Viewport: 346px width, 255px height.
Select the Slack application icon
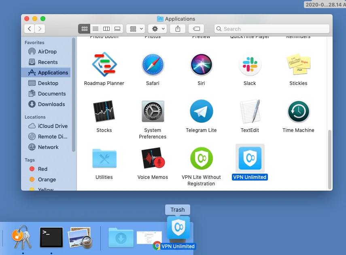point(250,65)
